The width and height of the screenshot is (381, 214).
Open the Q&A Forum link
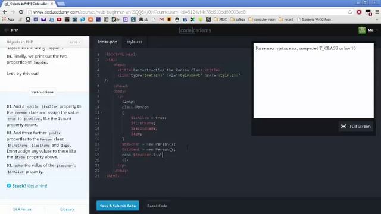[23, 209]
